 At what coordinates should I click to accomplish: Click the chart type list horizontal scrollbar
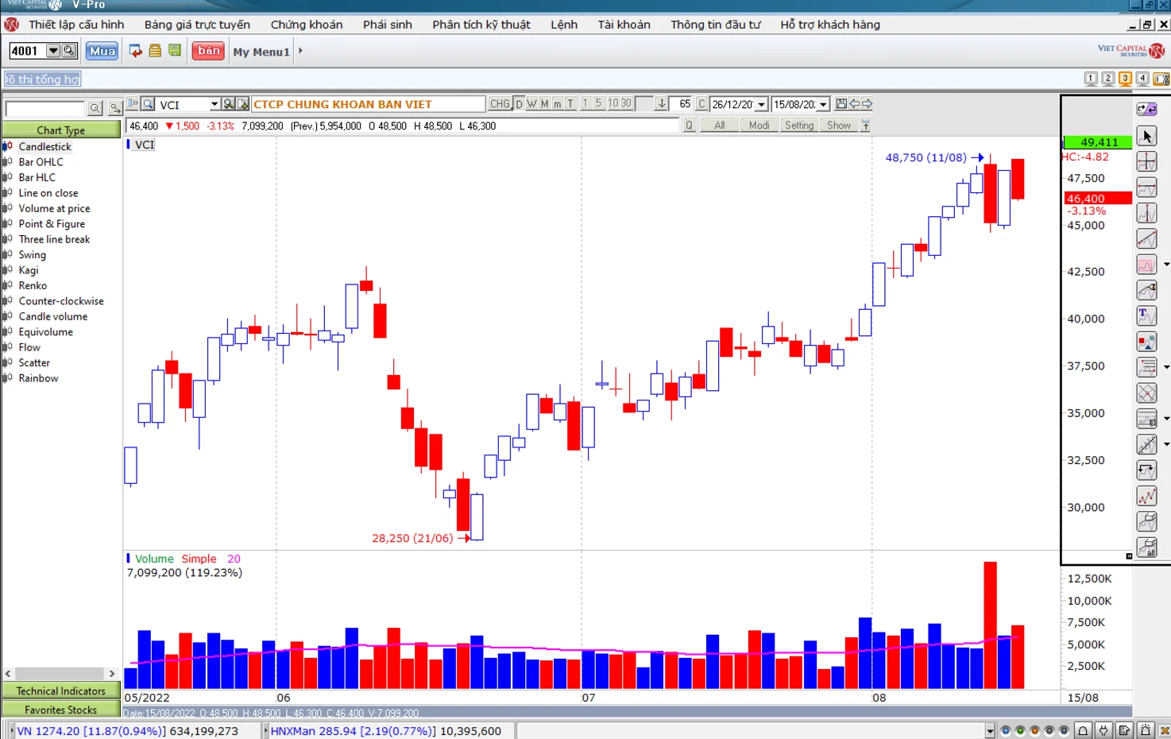coord(60,673)
